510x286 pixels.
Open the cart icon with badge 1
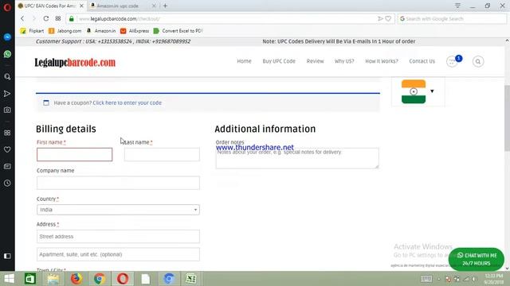click(x=452, y=61)
